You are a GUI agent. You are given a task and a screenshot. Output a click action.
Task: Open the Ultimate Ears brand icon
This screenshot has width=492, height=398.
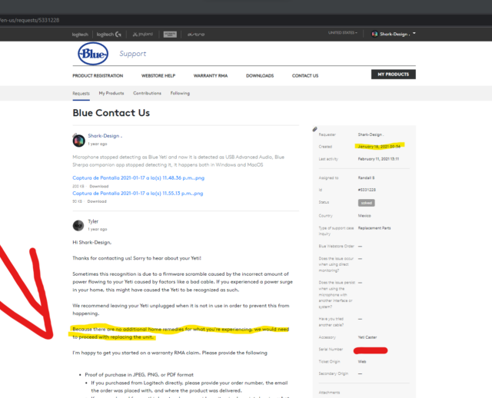coord(170,34)
